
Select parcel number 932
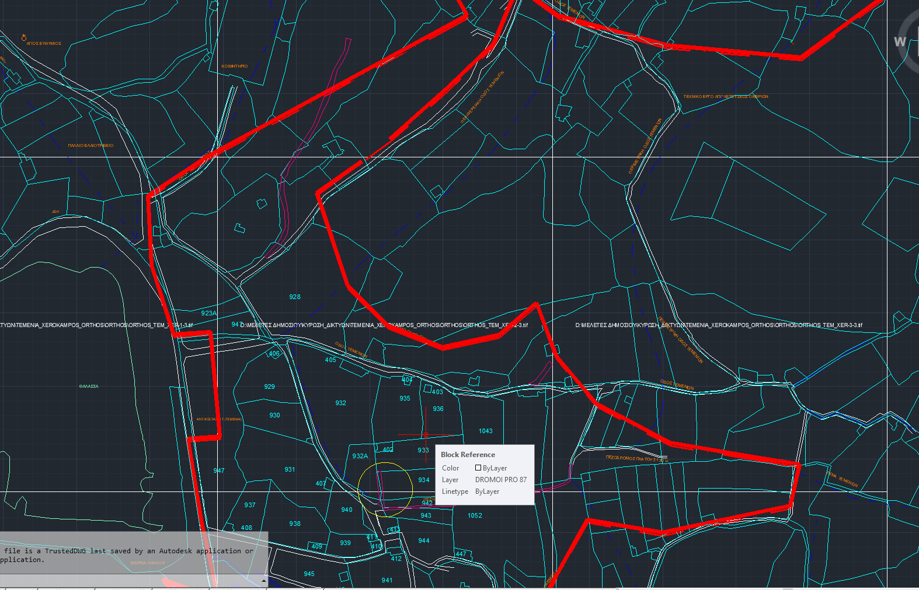coord(340,403)
